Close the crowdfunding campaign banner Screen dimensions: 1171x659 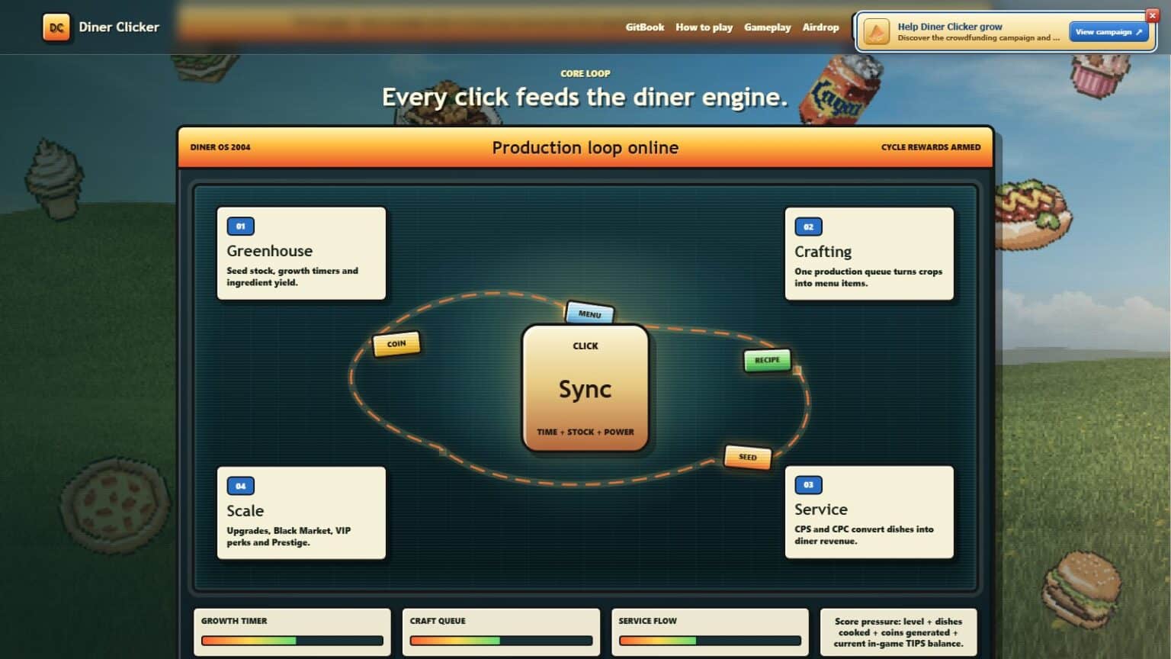[x=1152, y=15]
